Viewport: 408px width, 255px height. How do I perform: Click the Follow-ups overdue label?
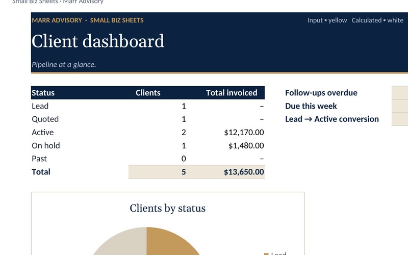(321, 93)
